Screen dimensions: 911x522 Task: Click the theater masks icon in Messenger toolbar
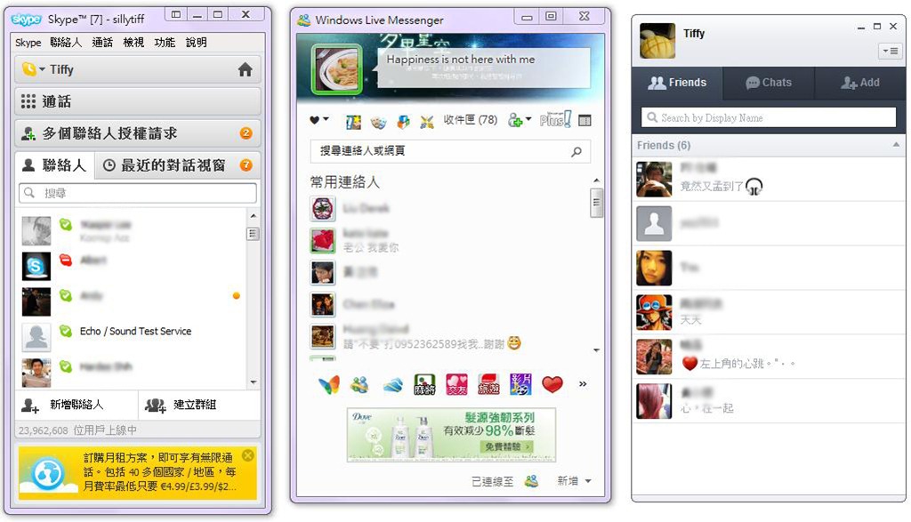[x=378, y=121]
